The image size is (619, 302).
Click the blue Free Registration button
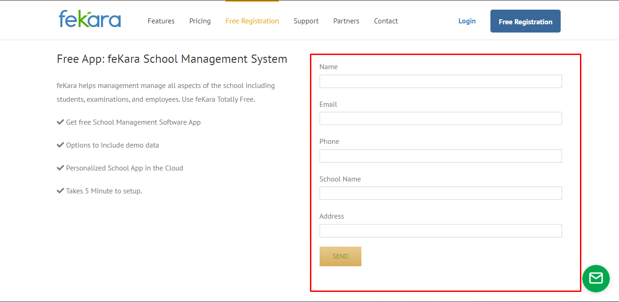pos(525,21)
